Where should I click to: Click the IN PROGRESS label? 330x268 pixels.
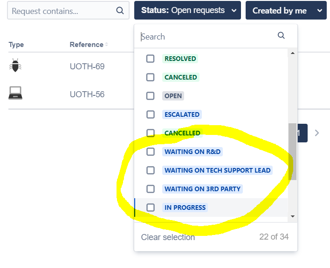(x=185, y=208)
